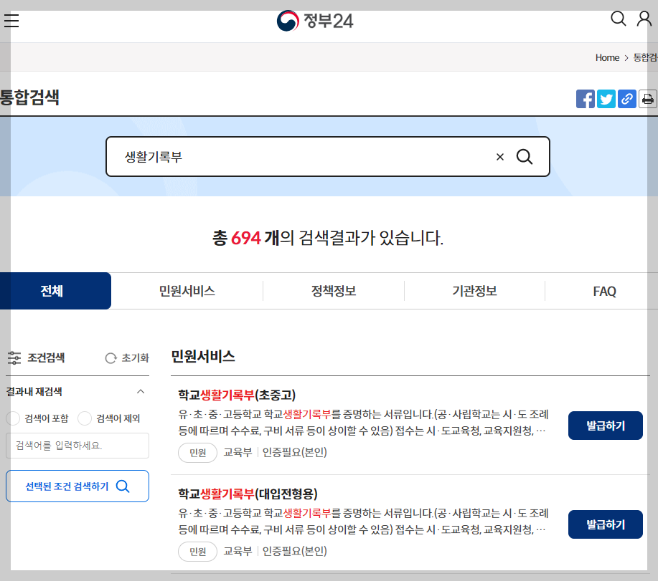Click the 선택된 조건 검색하기 button
Screen dimensions: 658x581
point(77,486)
